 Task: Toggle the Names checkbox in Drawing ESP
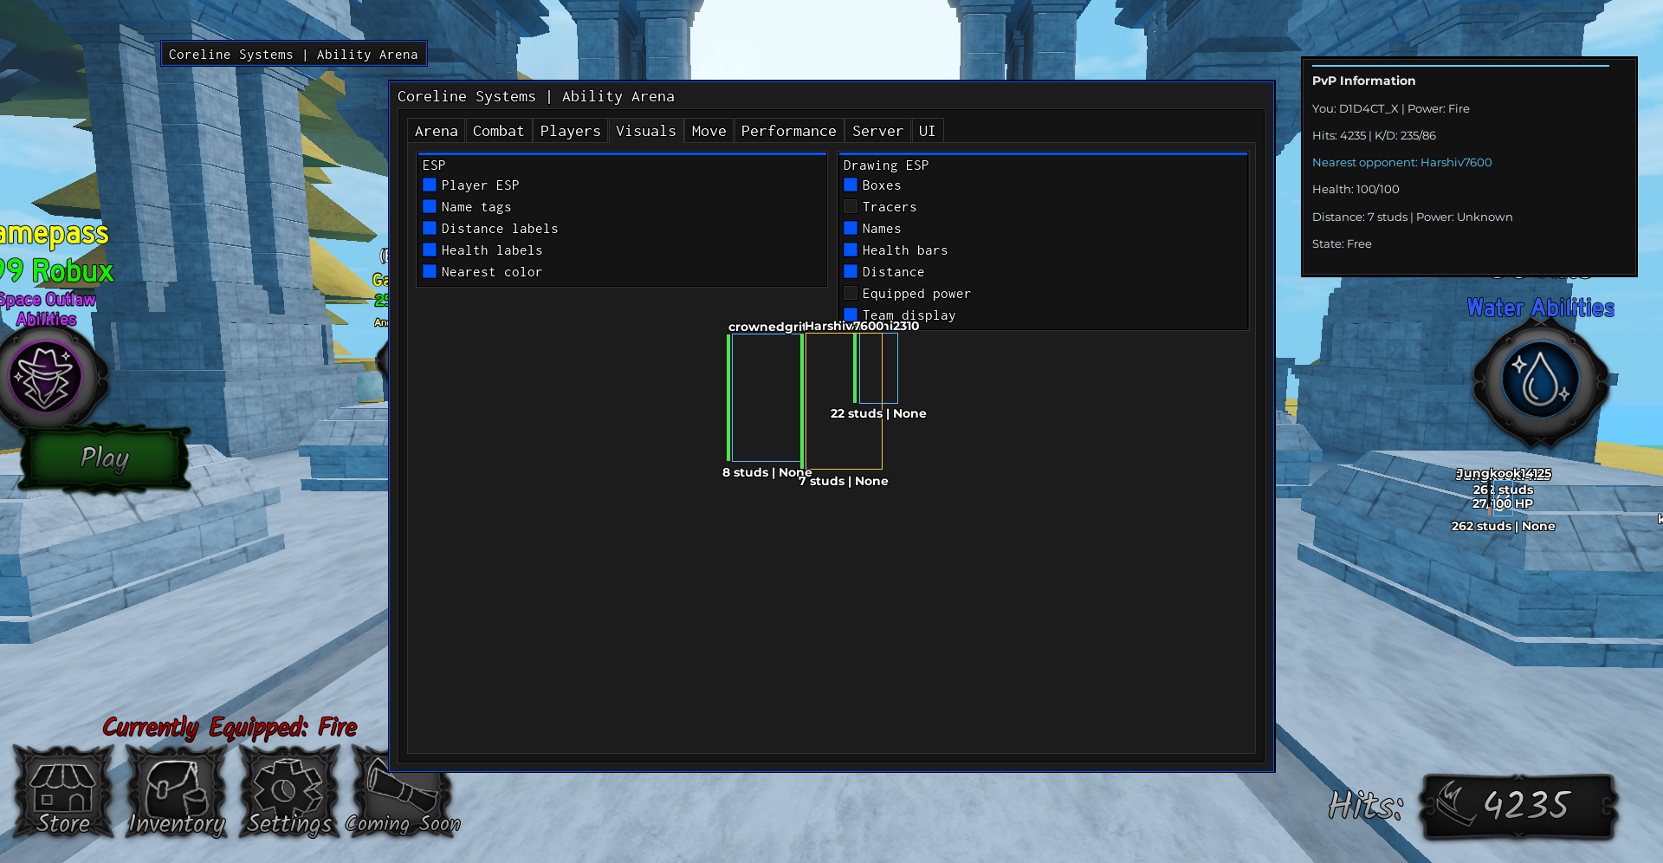[x=851, y=228]
